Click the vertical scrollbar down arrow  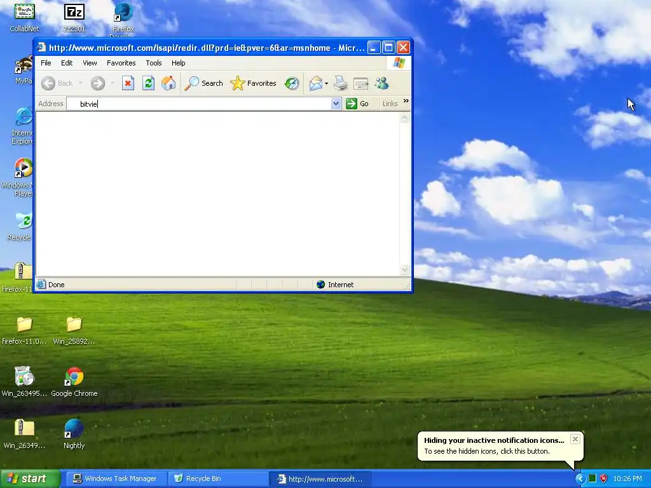pyautogui.click(x=405, y=270)
